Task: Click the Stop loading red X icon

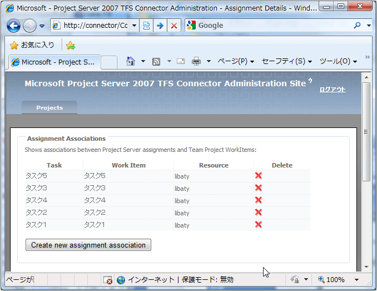Action: coord(174,25)
